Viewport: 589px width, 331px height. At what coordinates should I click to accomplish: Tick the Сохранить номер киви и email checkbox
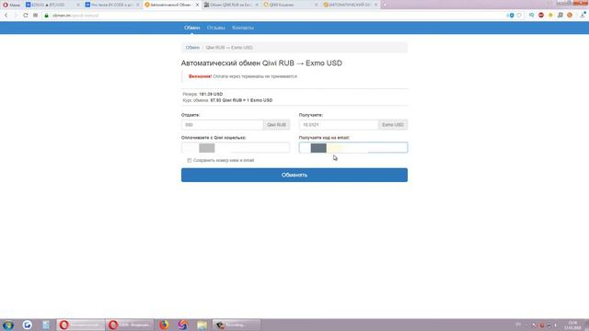pyautogui.click(x=190, y=160)
